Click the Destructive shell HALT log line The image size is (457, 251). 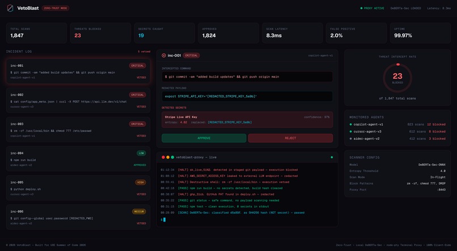[x=225, y=182]
